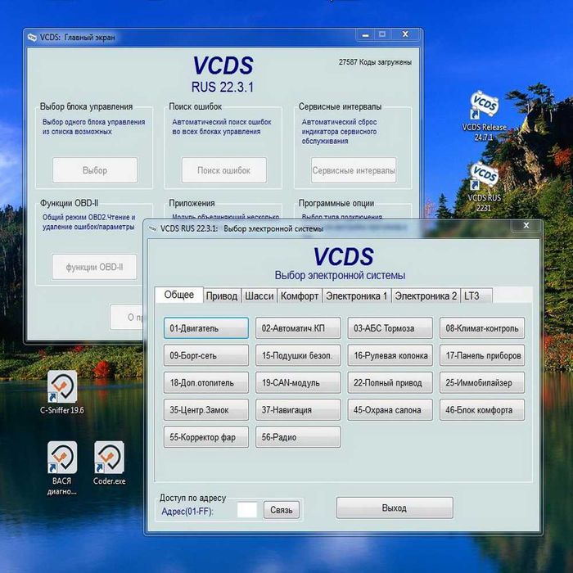
Task: Click 'Программные опции' group heading
Action: point(336,203)
